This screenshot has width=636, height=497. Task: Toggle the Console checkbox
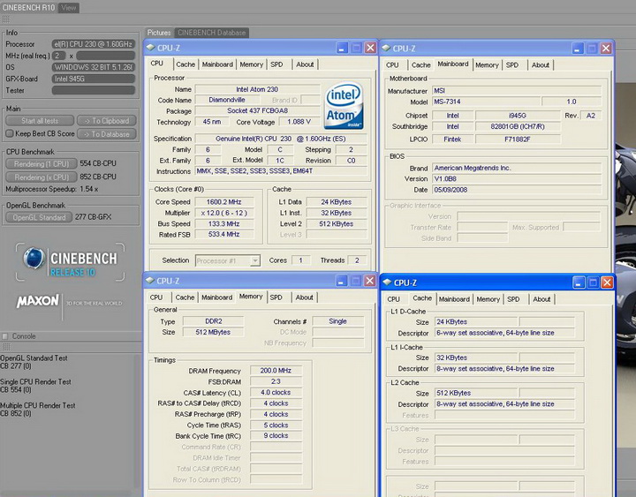click(x=6, y=336)
